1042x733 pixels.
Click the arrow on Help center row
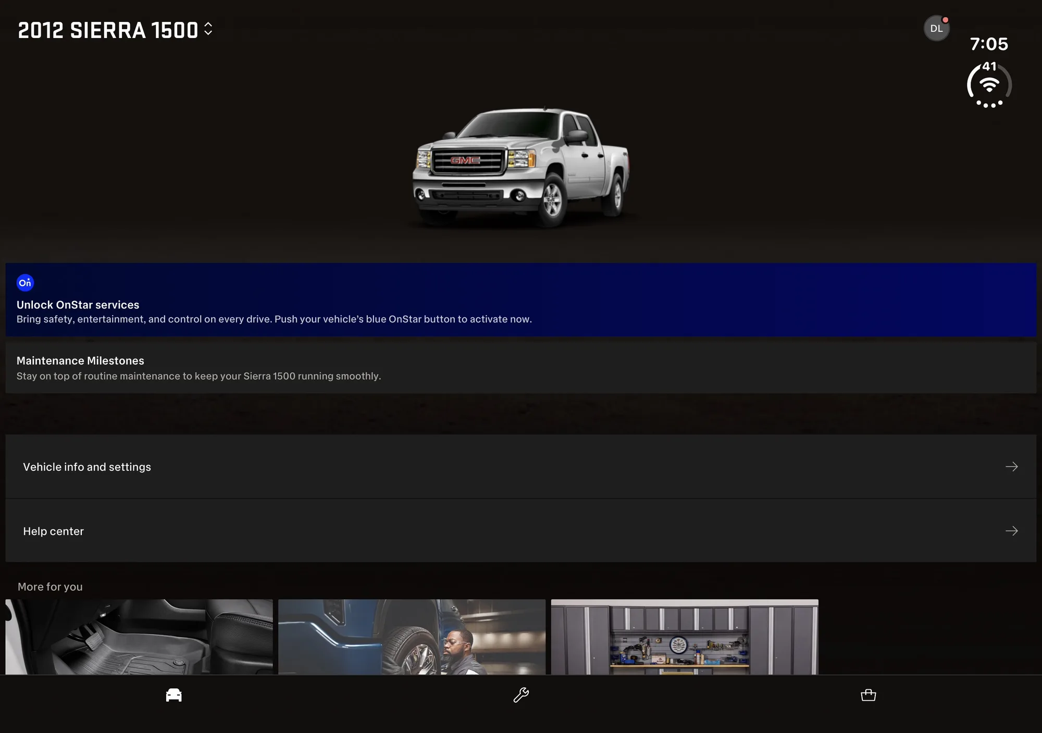tap(1011, 531)
